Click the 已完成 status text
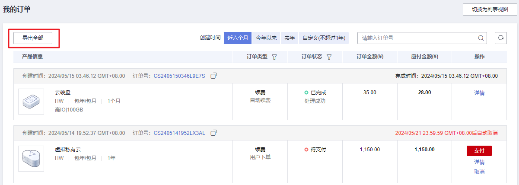Viewport: 519px width, 185px height. point(318,92)
